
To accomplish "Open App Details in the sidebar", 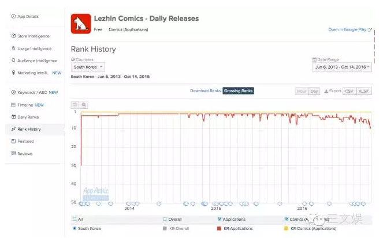I will [x=28, y=17].
